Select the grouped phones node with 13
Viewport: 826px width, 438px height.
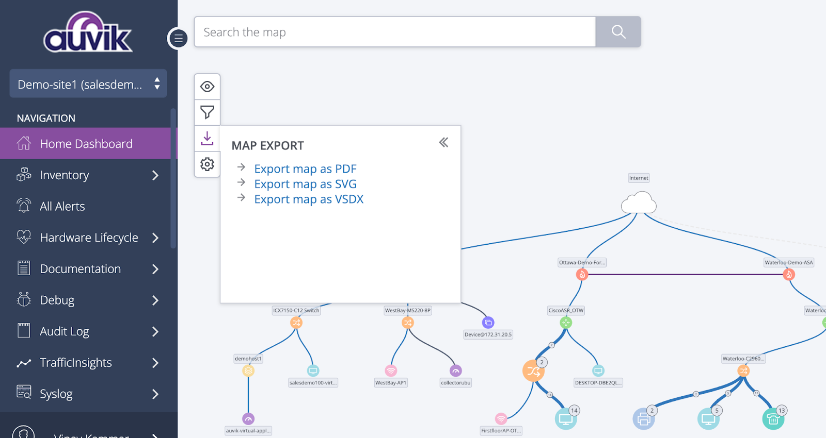point(773,419)
